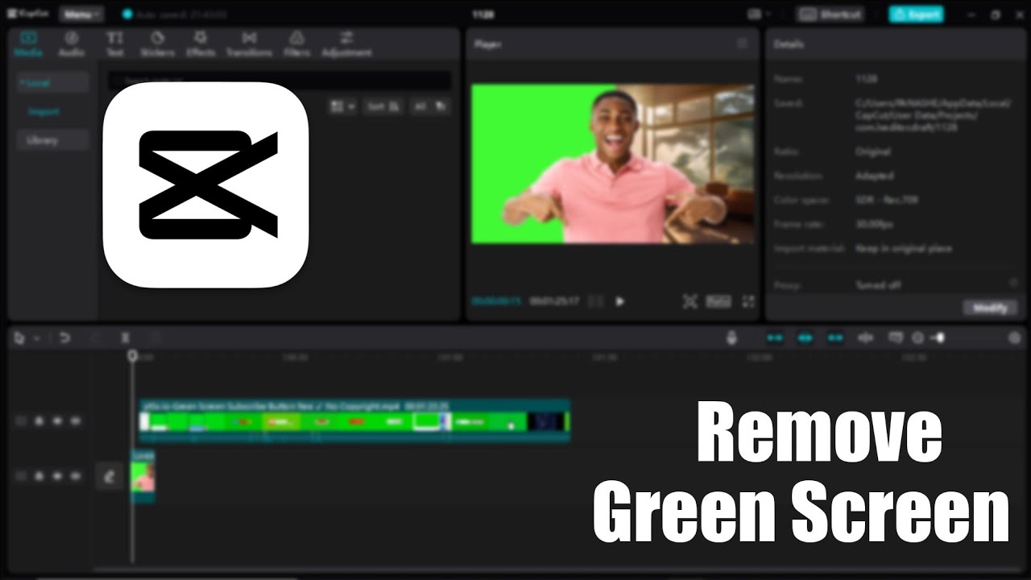The image size is (1031, 580).
Task: Expand the Local section in sidebar
Action: pyautogui.click(x=52, y=83)
